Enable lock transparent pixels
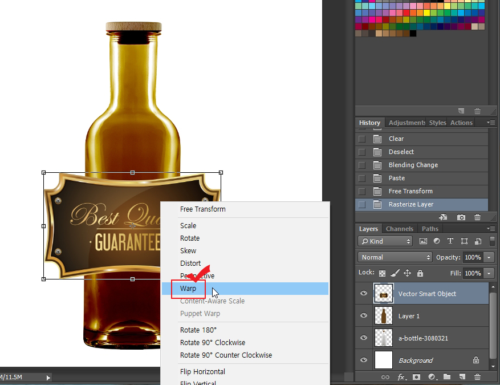Viewport: 500px width, 385px height. 382,273
